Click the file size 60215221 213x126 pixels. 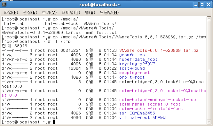click(x=71, y=51)
